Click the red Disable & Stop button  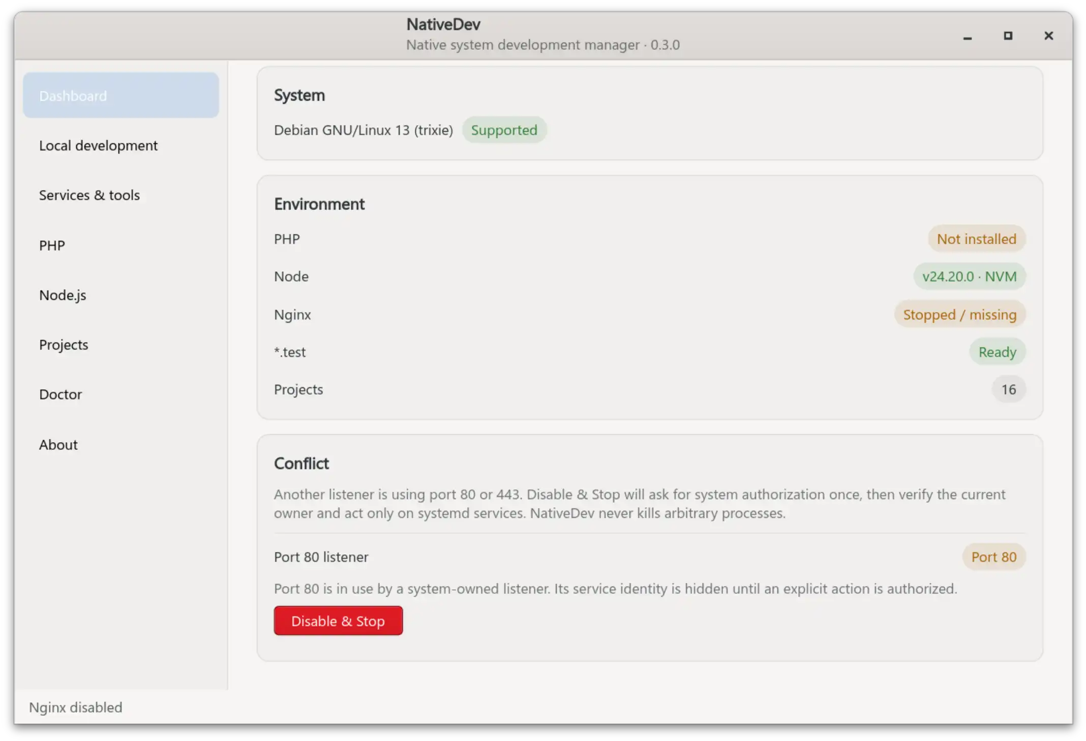338,621
